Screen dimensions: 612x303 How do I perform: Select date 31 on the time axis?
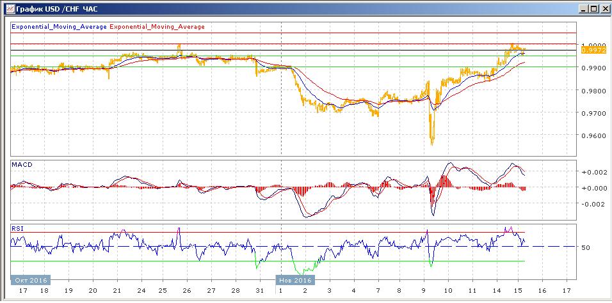[x=260, y=291]
